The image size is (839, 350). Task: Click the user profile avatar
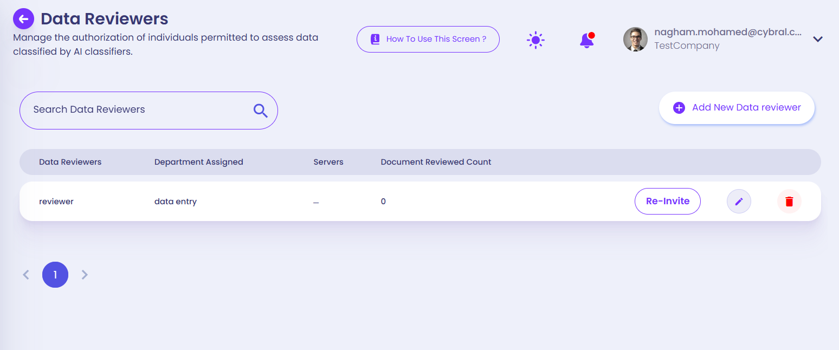(635, 40)
